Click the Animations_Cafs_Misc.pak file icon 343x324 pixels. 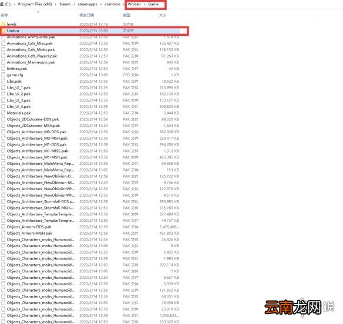pos(4,43)
